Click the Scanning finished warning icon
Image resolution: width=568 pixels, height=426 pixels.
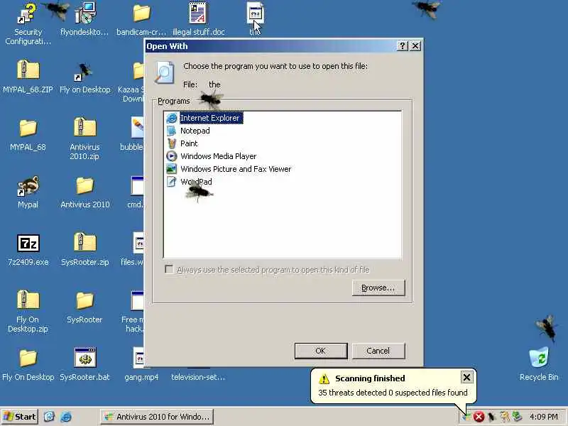click(324, 378)
